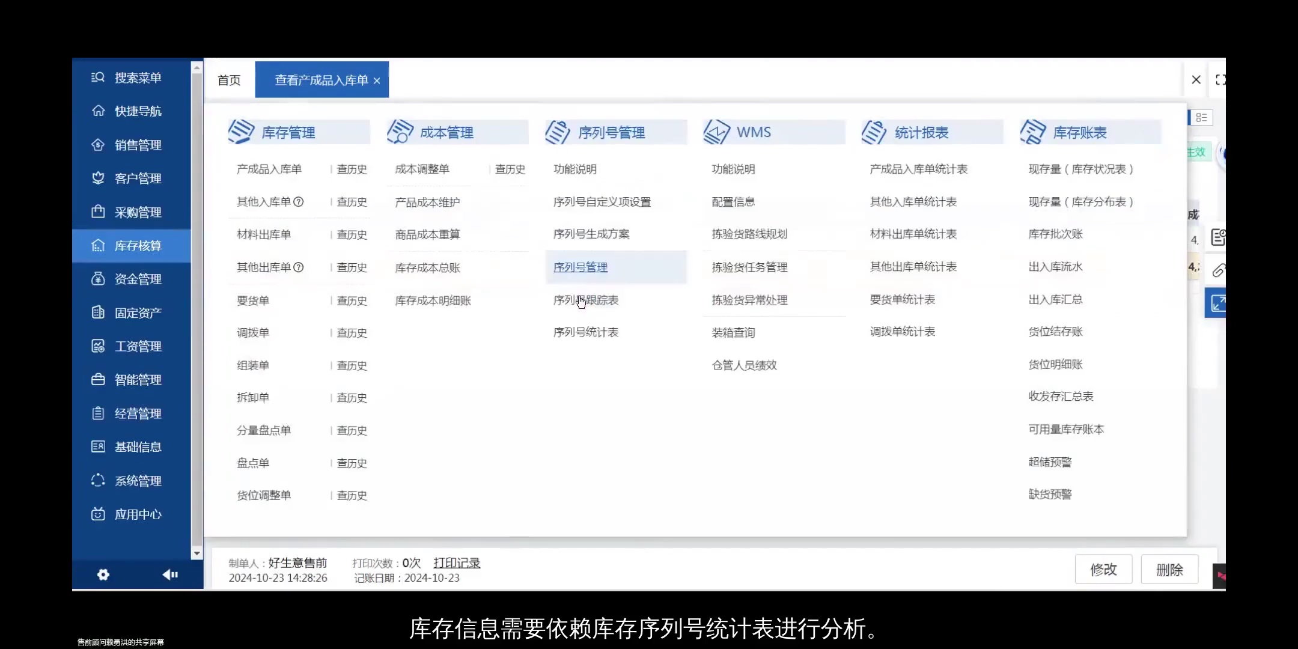Select the WMS section icon
The height and width of the screenshot is (649, 1298).
[716, 132]
